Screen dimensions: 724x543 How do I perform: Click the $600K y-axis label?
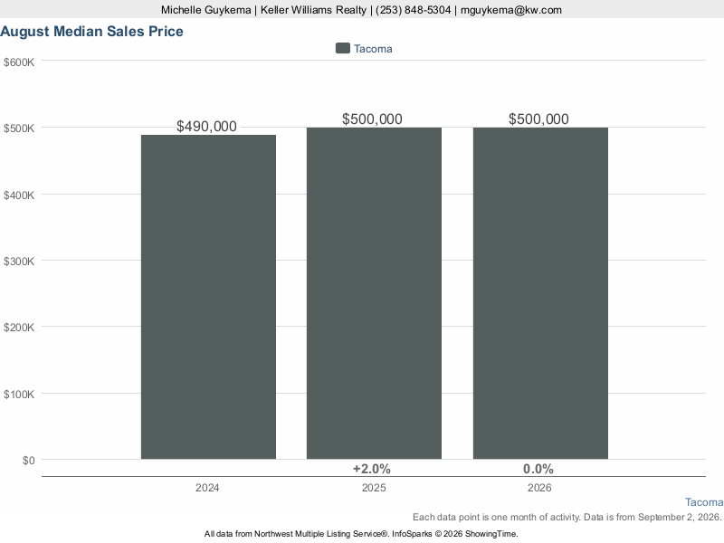click(x=19, y=62)
